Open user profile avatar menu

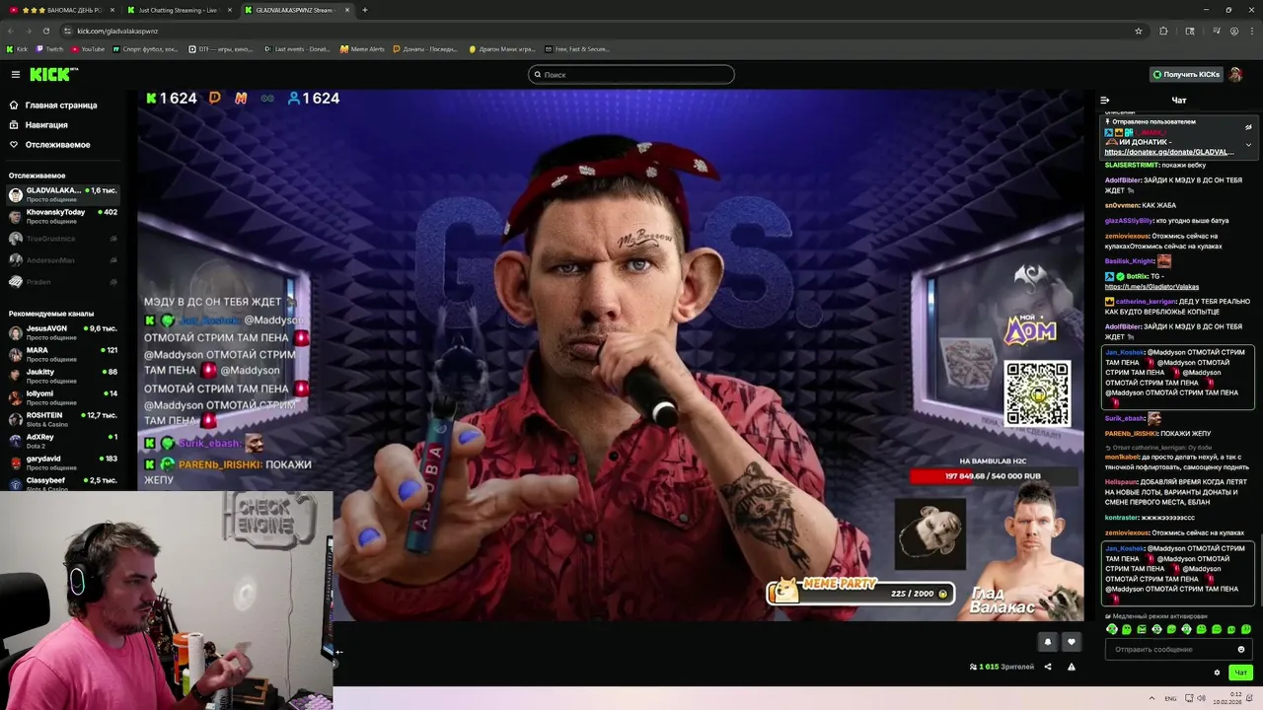pyautogui.click(x=1236, y=74)
